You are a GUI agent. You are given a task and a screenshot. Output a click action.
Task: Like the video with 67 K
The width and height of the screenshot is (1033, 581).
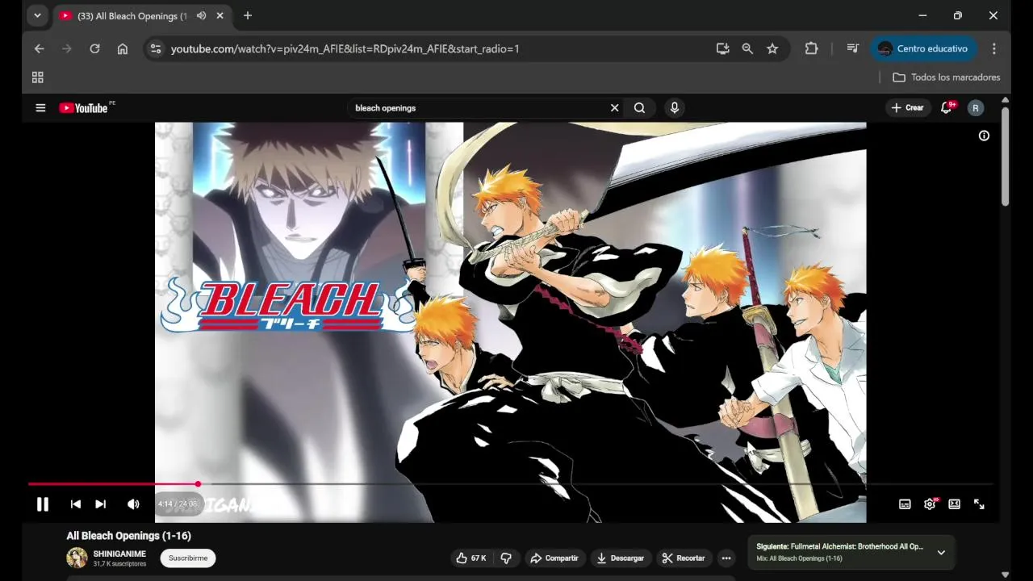pyautogui.click(x=470, y=558)
